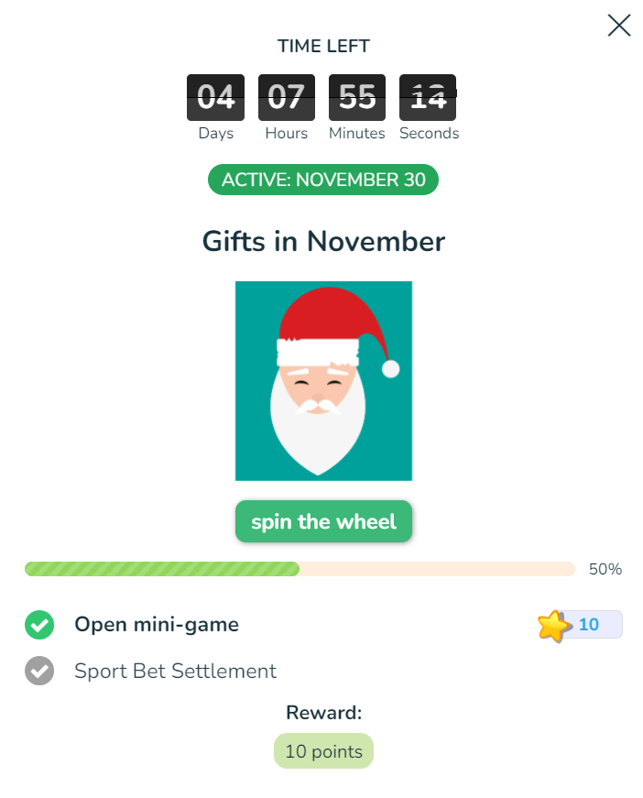Click the 10 star points counter
Viewport: 643px width, 798px height.
590,625
